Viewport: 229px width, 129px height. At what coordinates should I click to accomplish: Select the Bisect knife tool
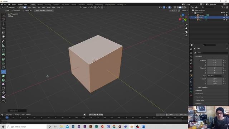pyautogui.click(x=3, y=72)
